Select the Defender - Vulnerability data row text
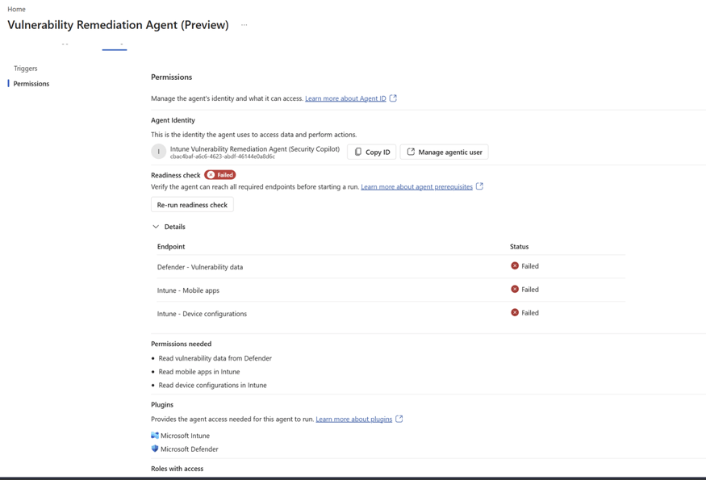The height and width of the screenshot is (480, 706). pos(200,267)
